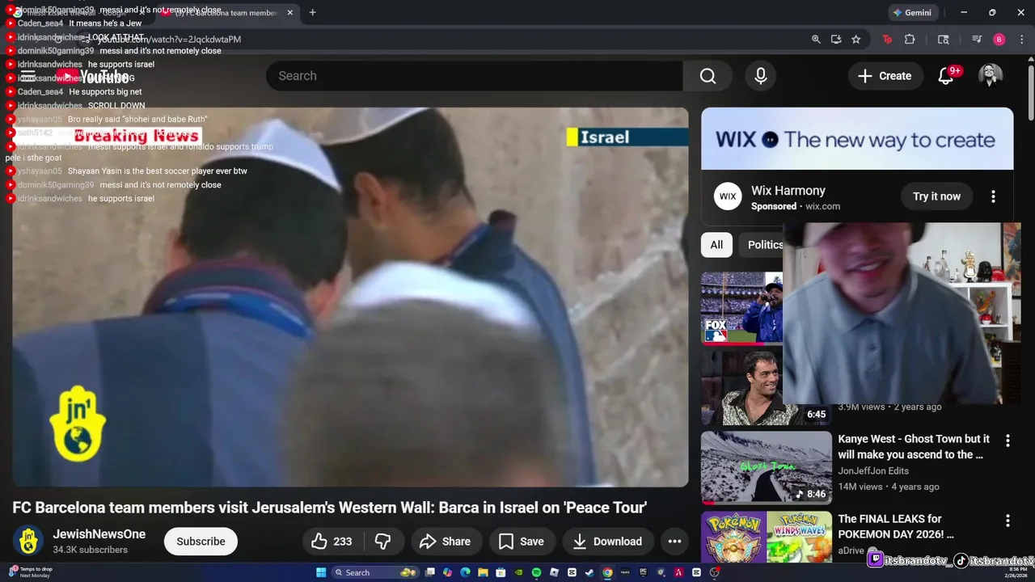Click the Wix Harmony ad title
Screen dimensions: 1035x582
788,191
